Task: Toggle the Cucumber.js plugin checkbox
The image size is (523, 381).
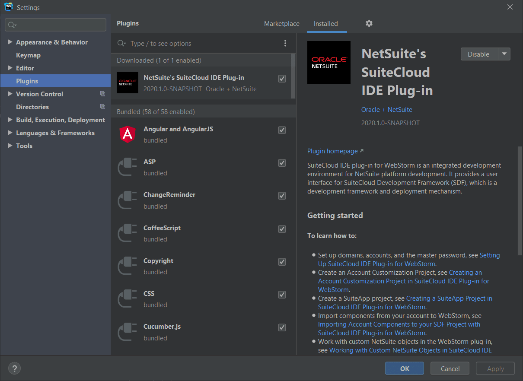Action: point(282,327)
